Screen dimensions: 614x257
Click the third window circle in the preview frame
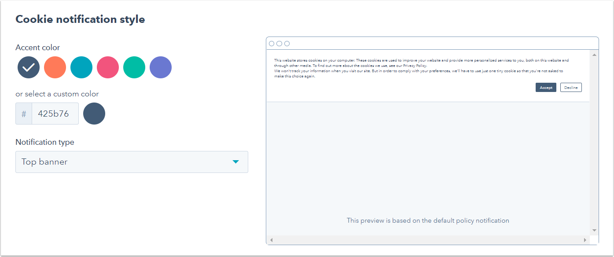click(287, 44)
